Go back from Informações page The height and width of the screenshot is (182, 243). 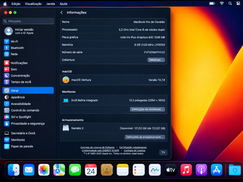tap(62, 13)
